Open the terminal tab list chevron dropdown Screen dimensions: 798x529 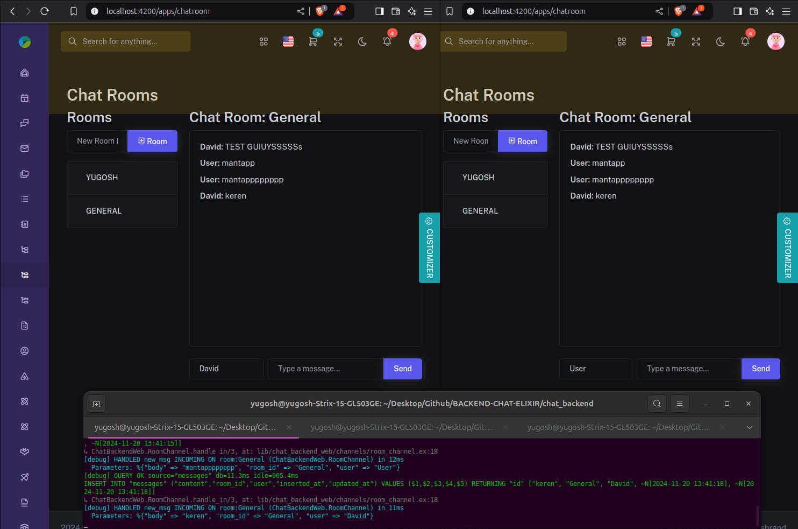click(x=749, y=427)
